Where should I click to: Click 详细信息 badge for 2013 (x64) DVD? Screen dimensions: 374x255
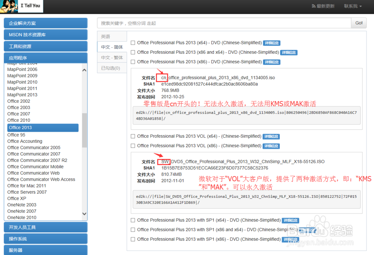272,43
